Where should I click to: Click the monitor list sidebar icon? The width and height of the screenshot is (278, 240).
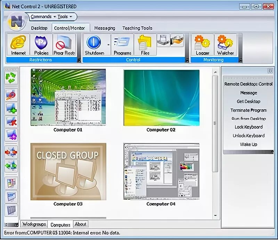pos(11,196)
